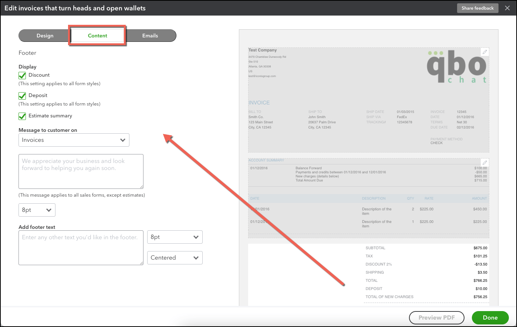Open the 8pt font size dropdown for customer message
Image resolution: width=517 pixels, height=327 pixels.
(x=37, y=210)
